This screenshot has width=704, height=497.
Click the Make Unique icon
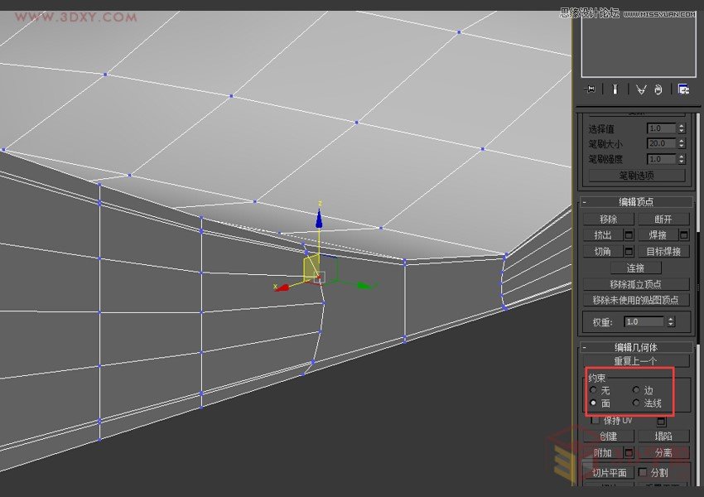pyautogui.click(x=640, y=89)
